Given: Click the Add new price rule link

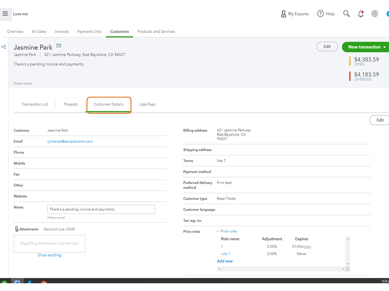Looking at the screenshot, I should click(x=225, y=261).
